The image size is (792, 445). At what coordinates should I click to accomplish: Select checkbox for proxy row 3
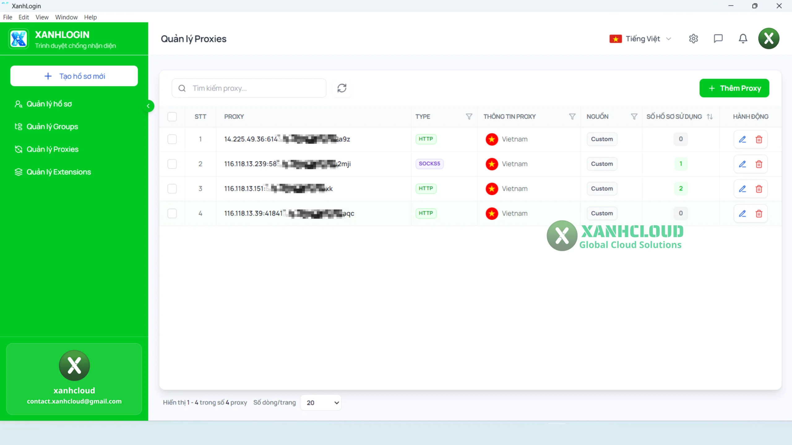(x=172, y=189)
